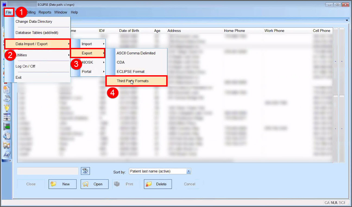Click the Work Phone column header

point(274,31)
